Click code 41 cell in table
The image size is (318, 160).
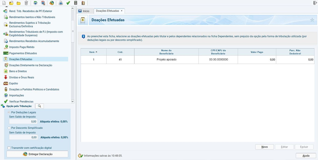[x=120, y=60]
